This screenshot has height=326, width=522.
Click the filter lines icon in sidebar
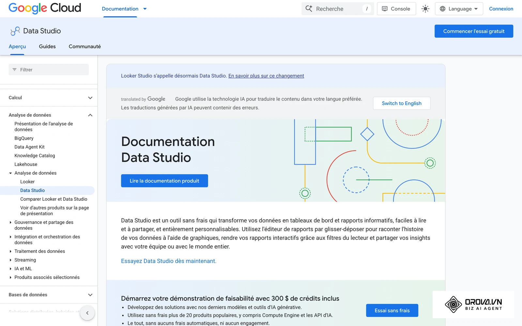(x=14, y=70)
